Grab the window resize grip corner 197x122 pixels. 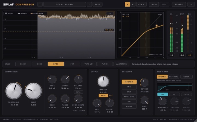pyautogui.click(x=195, y=120)
